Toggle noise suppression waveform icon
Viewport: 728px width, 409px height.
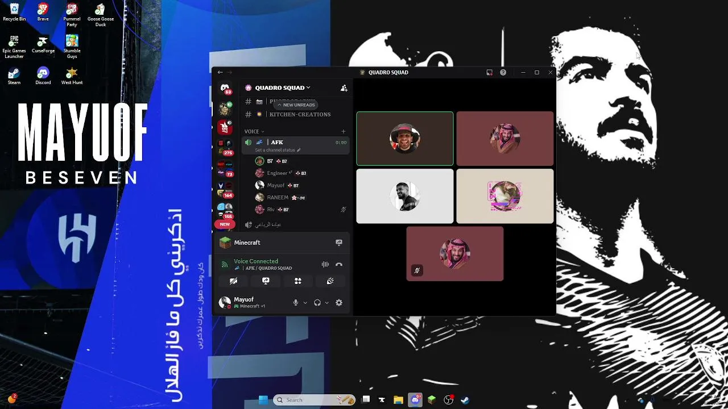(325, 265)
